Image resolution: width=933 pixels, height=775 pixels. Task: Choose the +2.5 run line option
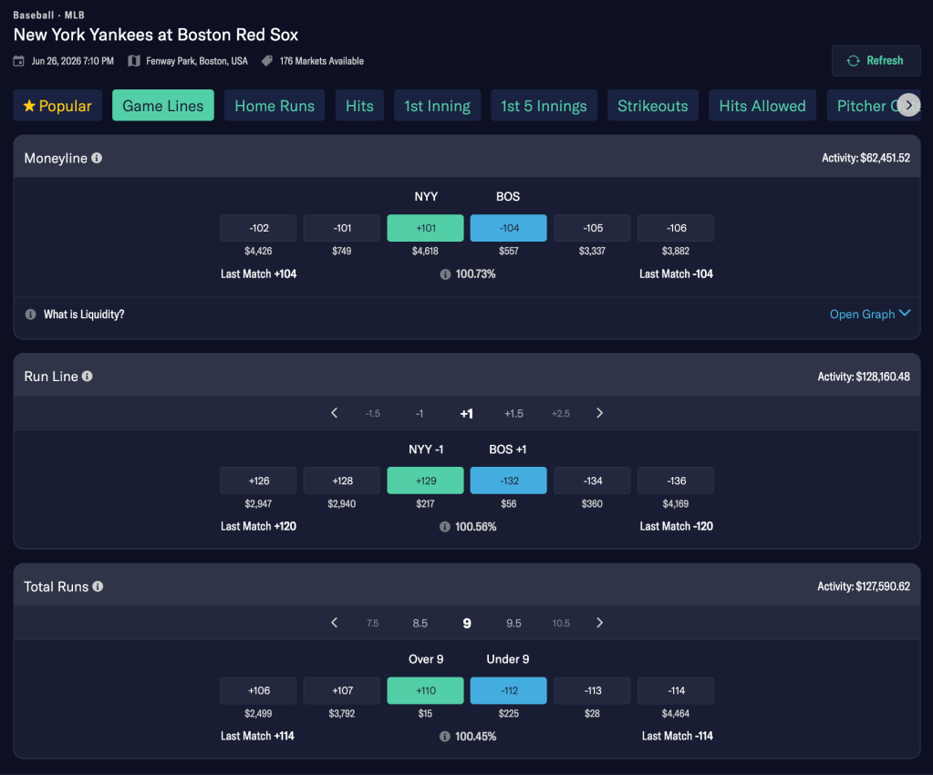pyautogui.click(x=561, y=413)
